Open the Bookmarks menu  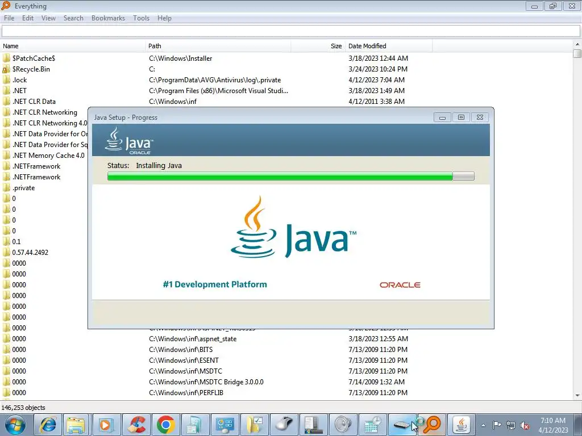pyautogui.click(x=108, y=18)
